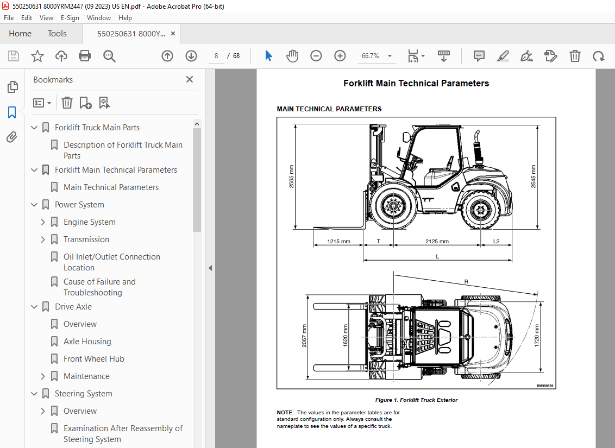Image resolution: width=615 pixels, height=448 pixels.
Task: Upload file to cloud icon
Action: click(61, 56)
